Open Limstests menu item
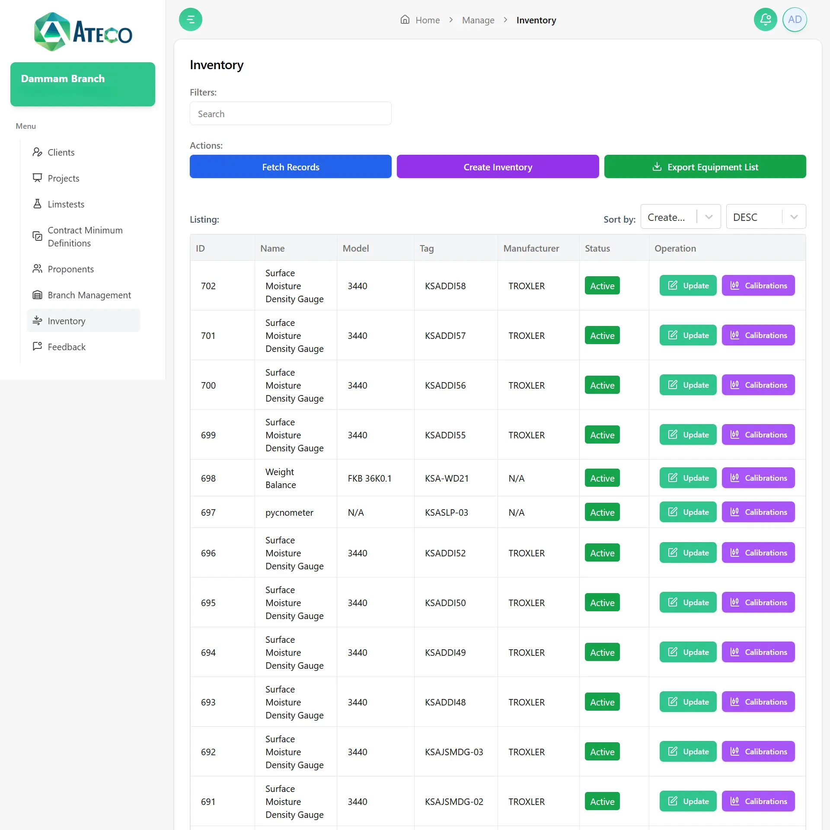The image size is (830, 830). tap(84, 204)
